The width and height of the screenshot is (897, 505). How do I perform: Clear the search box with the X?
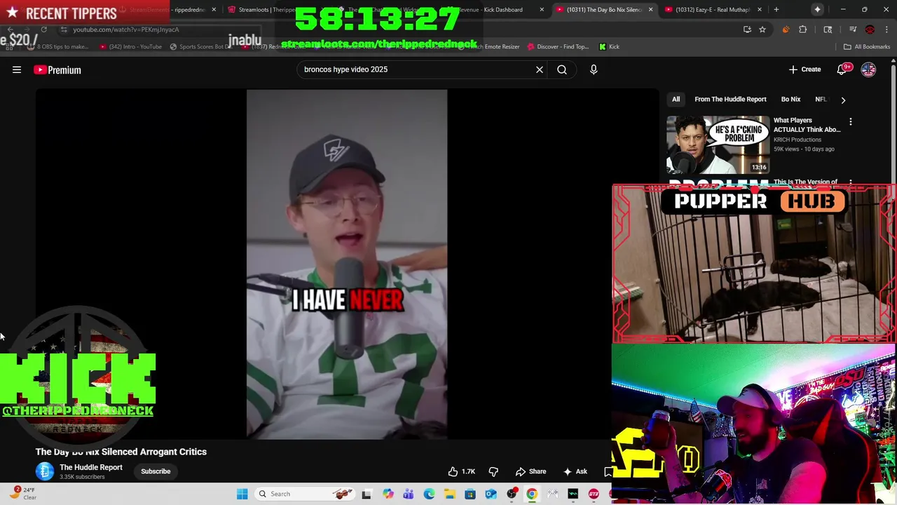pos(540,69)
